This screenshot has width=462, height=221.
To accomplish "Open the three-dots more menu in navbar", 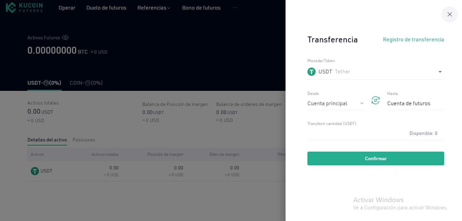I will [x=235, y=8].
